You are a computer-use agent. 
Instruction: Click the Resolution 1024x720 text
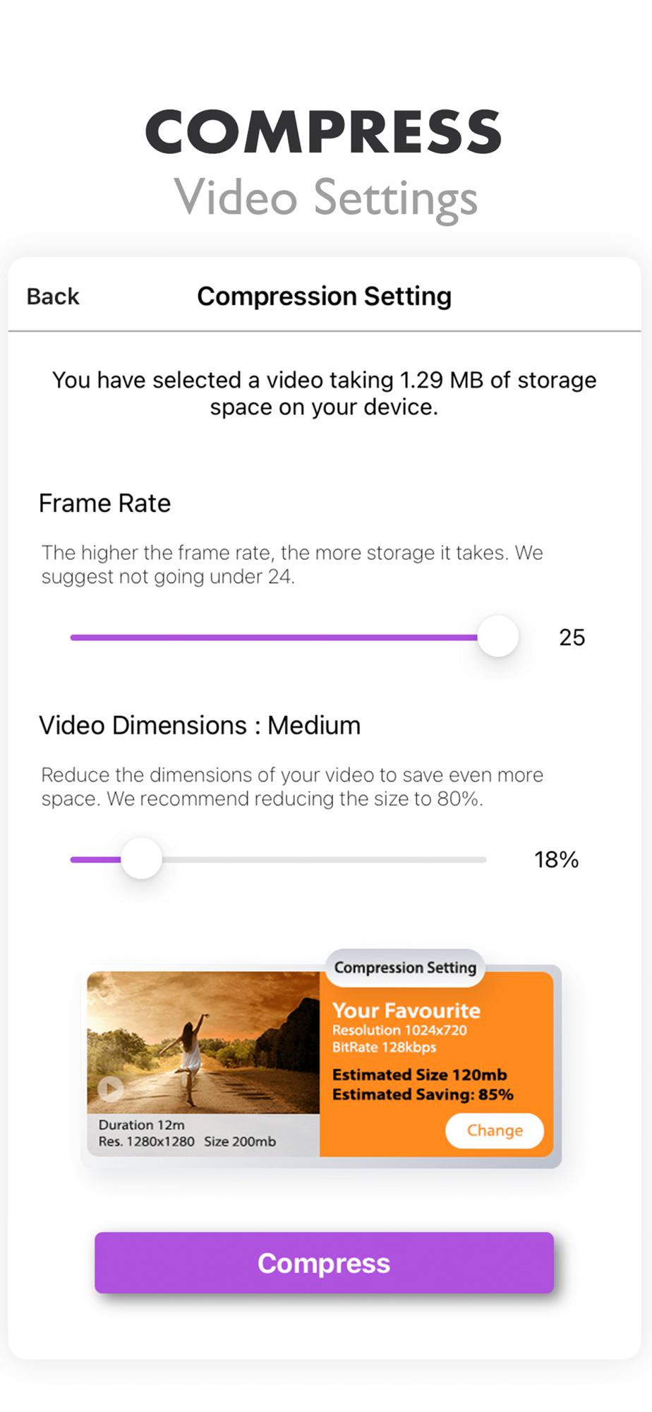[399, 1030]
